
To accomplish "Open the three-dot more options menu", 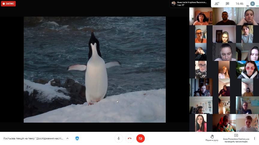I will pyautogui.click(x=255, y=138).
